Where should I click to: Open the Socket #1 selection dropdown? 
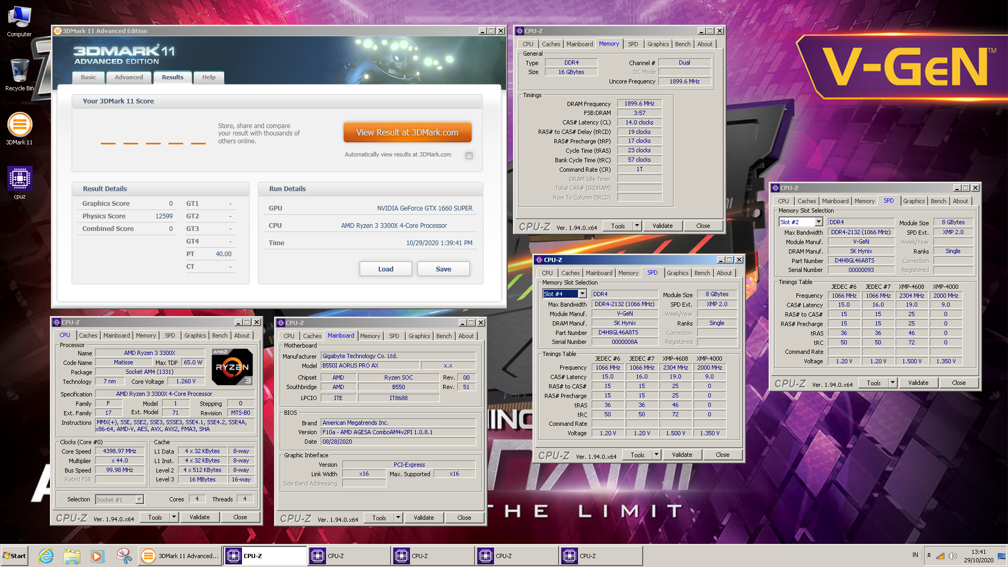[x=139, y=500]
